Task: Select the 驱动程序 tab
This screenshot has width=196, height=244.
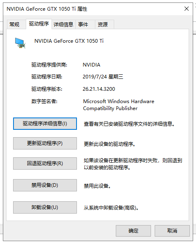Action: tap(39, 24)
